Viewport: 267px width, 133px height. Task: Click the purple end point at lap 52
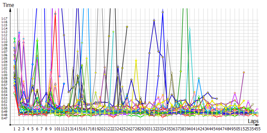pos(244,72)
